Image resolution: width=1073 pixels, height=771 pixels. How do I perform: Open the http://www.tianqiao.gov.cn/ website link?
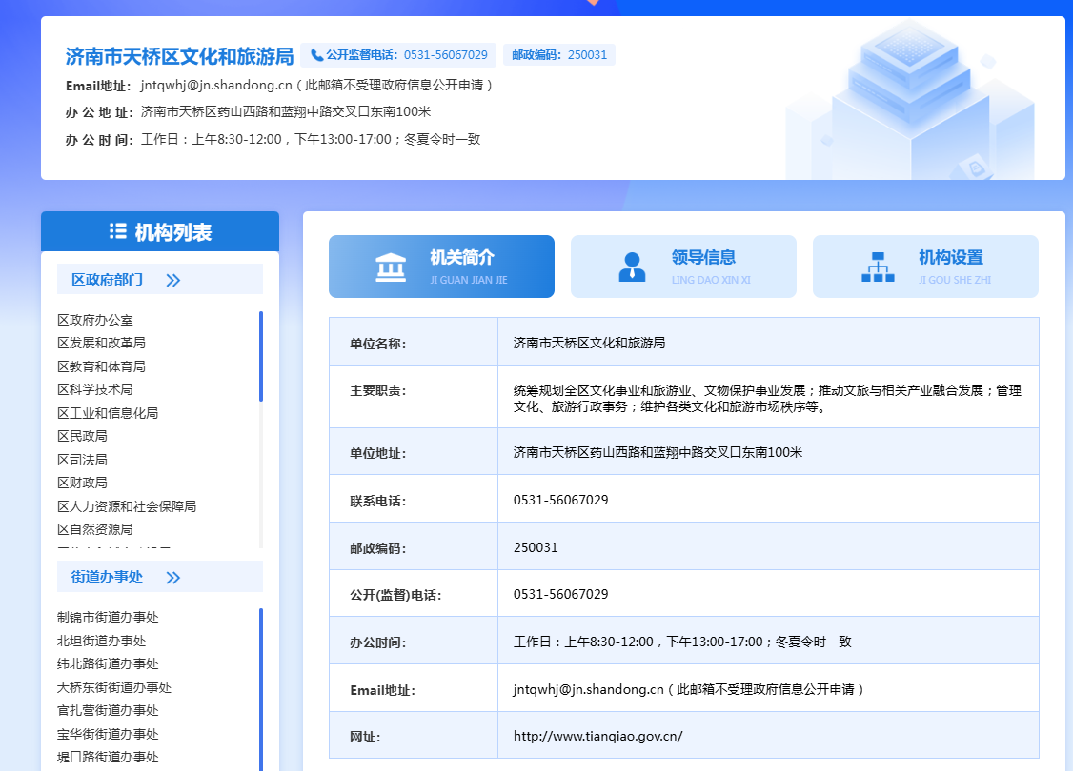tap(597, 736)
